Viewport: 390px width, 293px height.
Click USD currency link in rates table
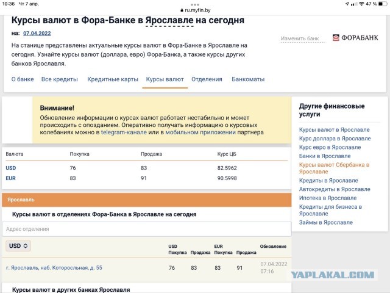11,168
